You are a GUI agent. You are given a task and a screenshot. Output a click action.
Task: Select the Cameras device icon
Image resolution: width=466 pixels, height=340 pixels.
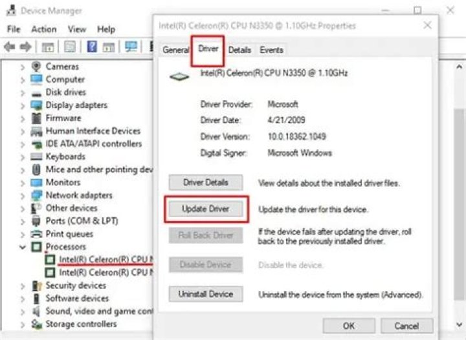coord(36,66)
